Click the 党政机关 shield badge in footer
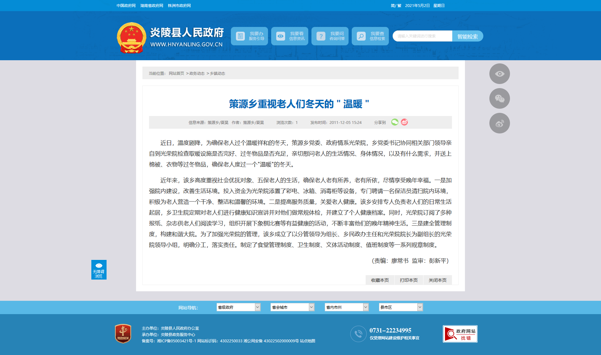Viewport: 601px width, 355px height. pyautogui.click(x=123, y=333)
